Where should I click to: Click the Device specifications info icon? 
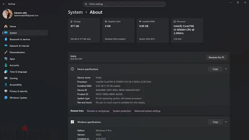point(73,69)
